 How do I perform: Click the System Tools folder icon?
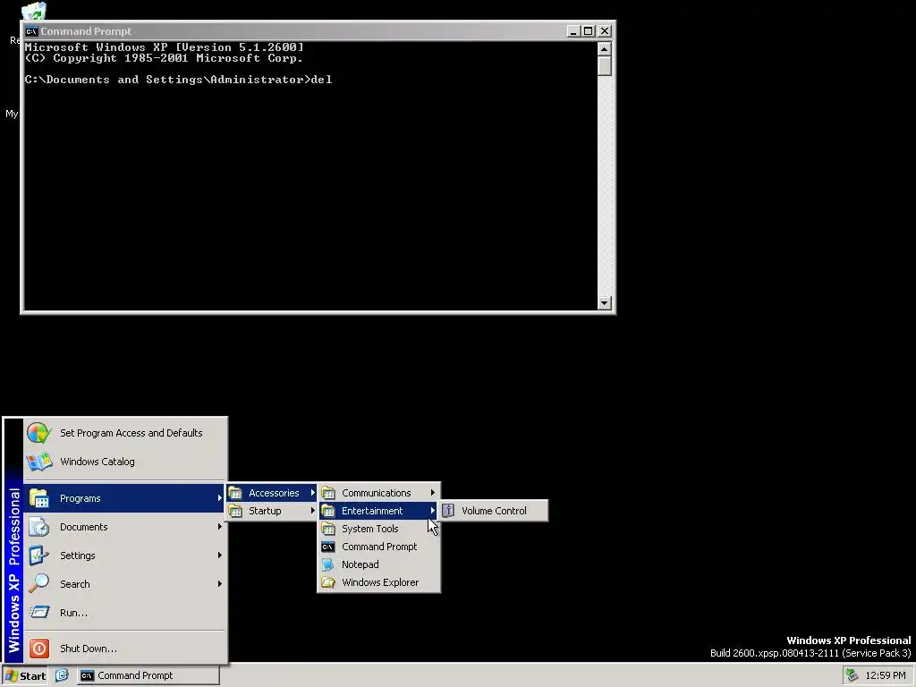coord(328,529)
